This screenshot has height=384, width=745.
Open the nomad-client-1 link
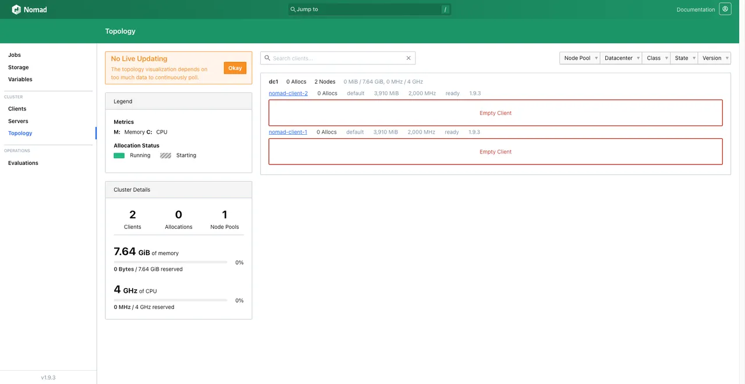point(288,132)
